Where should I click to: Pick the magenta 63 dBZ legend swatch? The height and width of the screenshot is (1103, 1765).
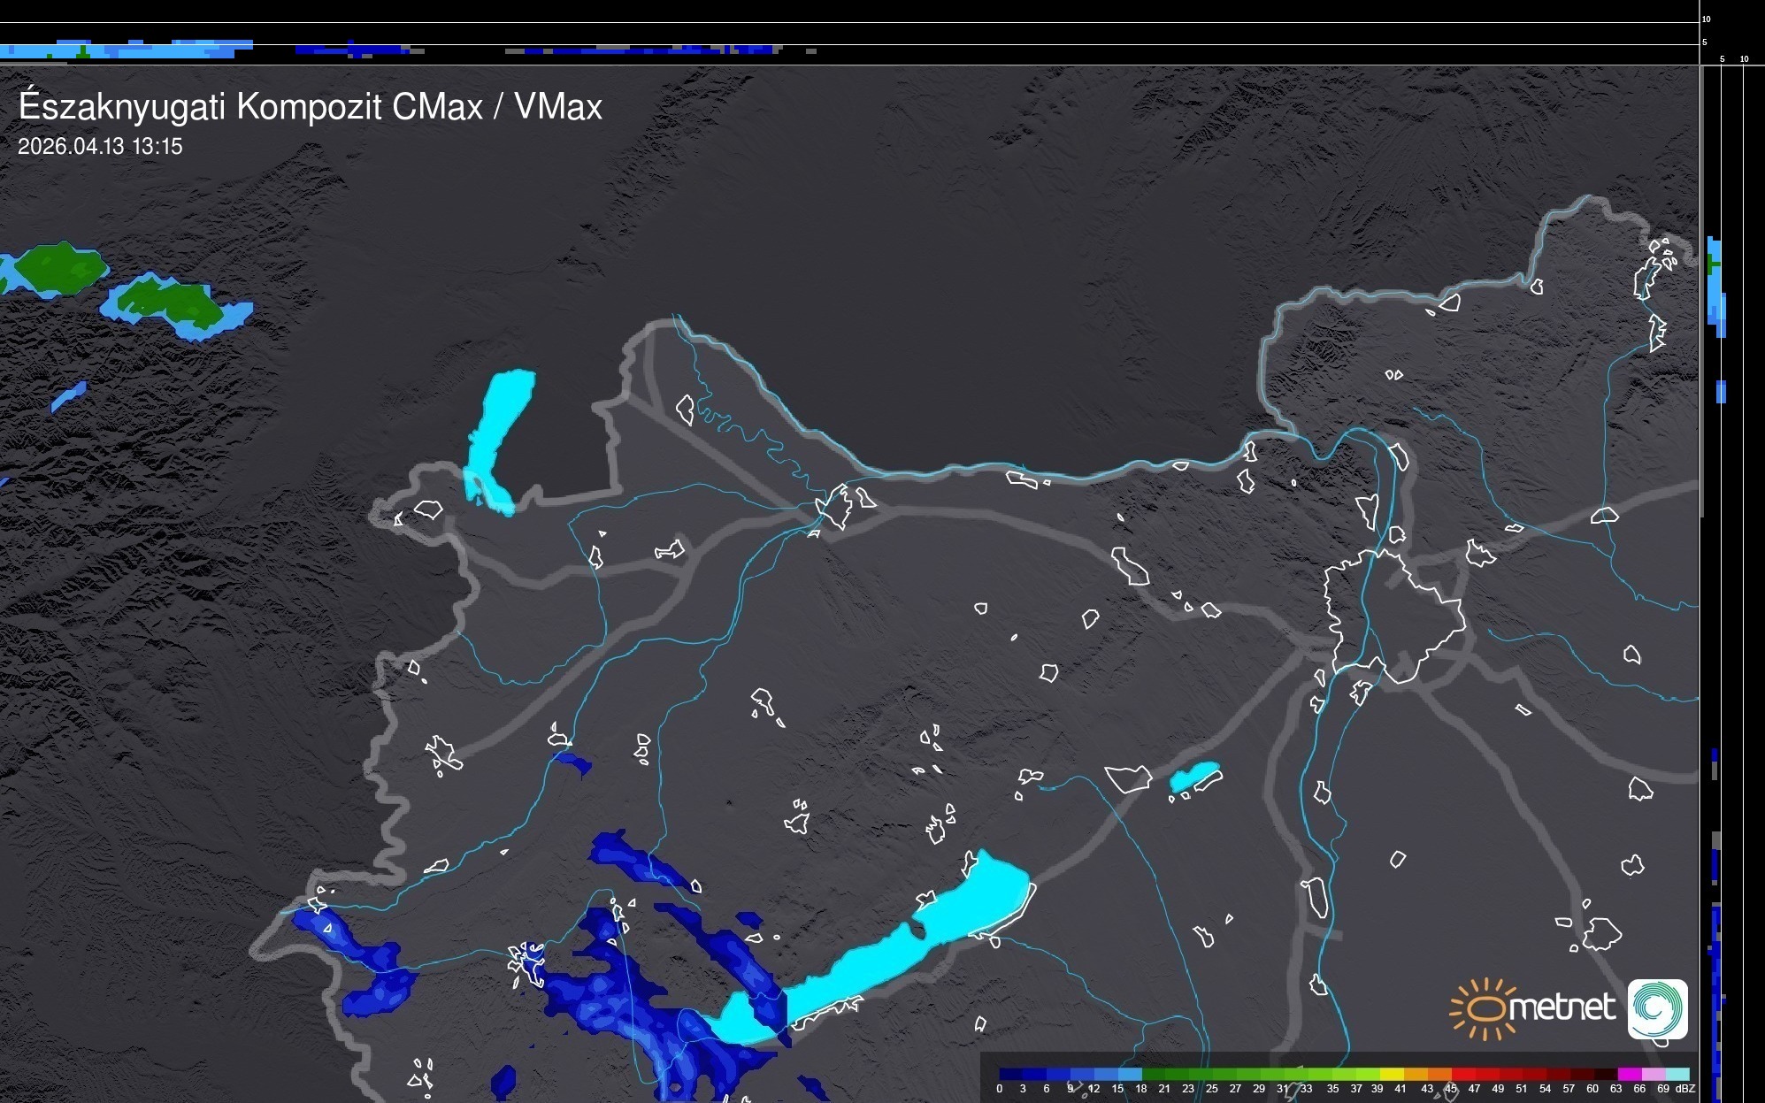click(1630, 1075)
